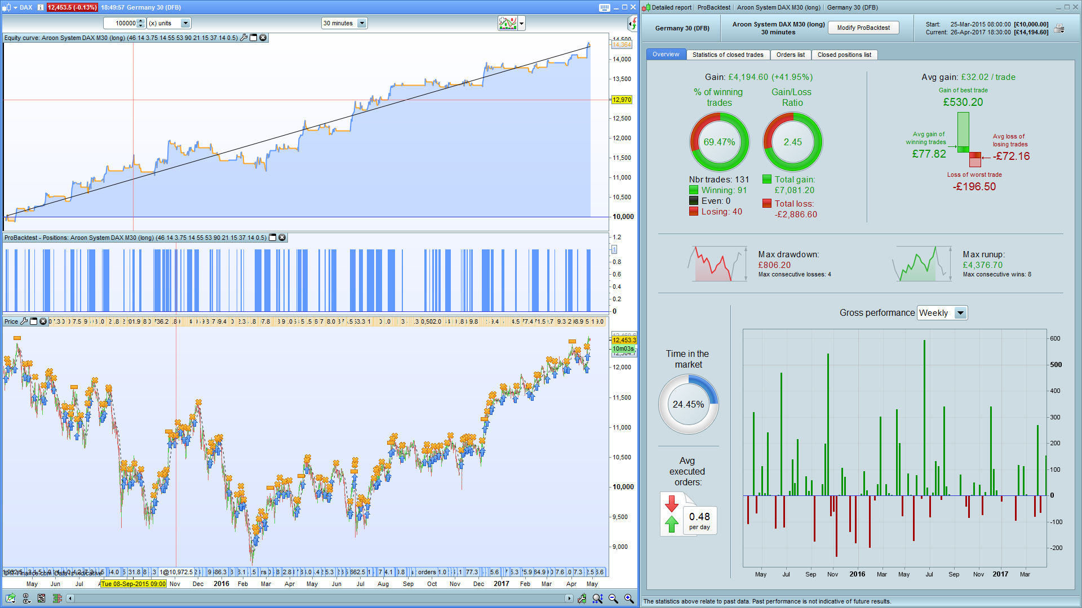
Task: Maximize the Price panel
Action: (x=34, y=321)
